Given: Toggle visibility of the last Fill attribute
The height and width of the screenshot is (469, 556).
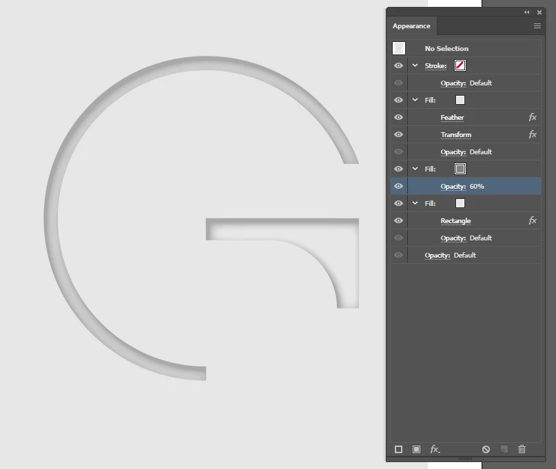Looking at the screenshot, I should pos(398,203).
